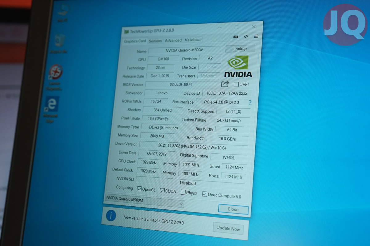Minimize the GPU-Z window
This screenshot has height=246, width=370.
coord(220,27)
